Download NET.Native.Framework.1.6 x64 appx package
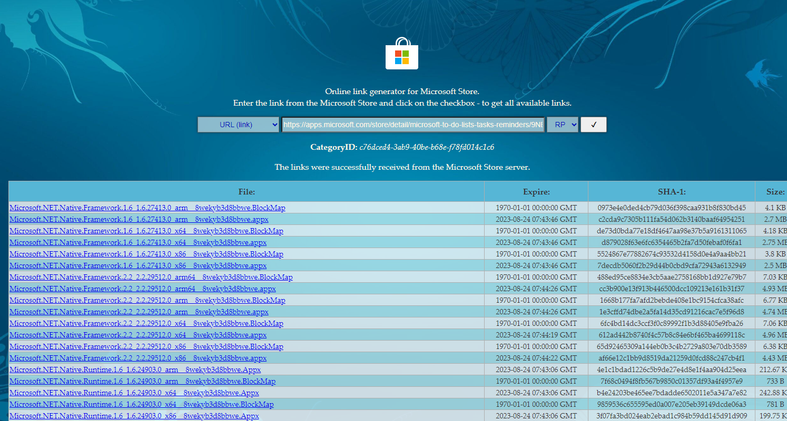787x421 pixels. (x=137, y=242)
